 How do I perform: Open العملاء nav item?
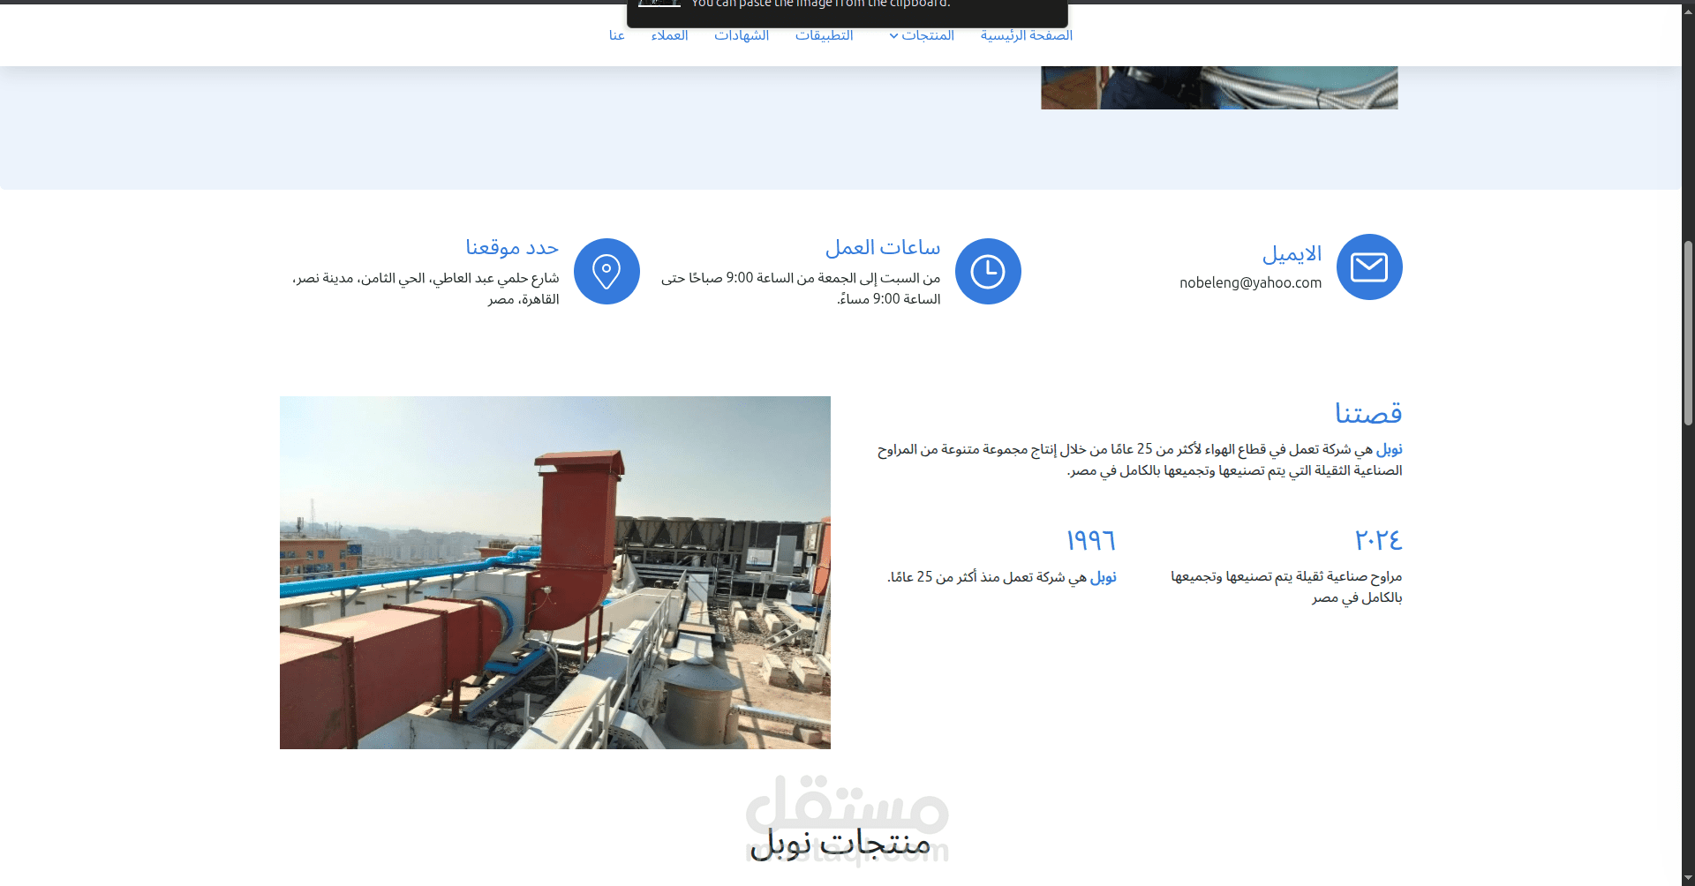669,35
